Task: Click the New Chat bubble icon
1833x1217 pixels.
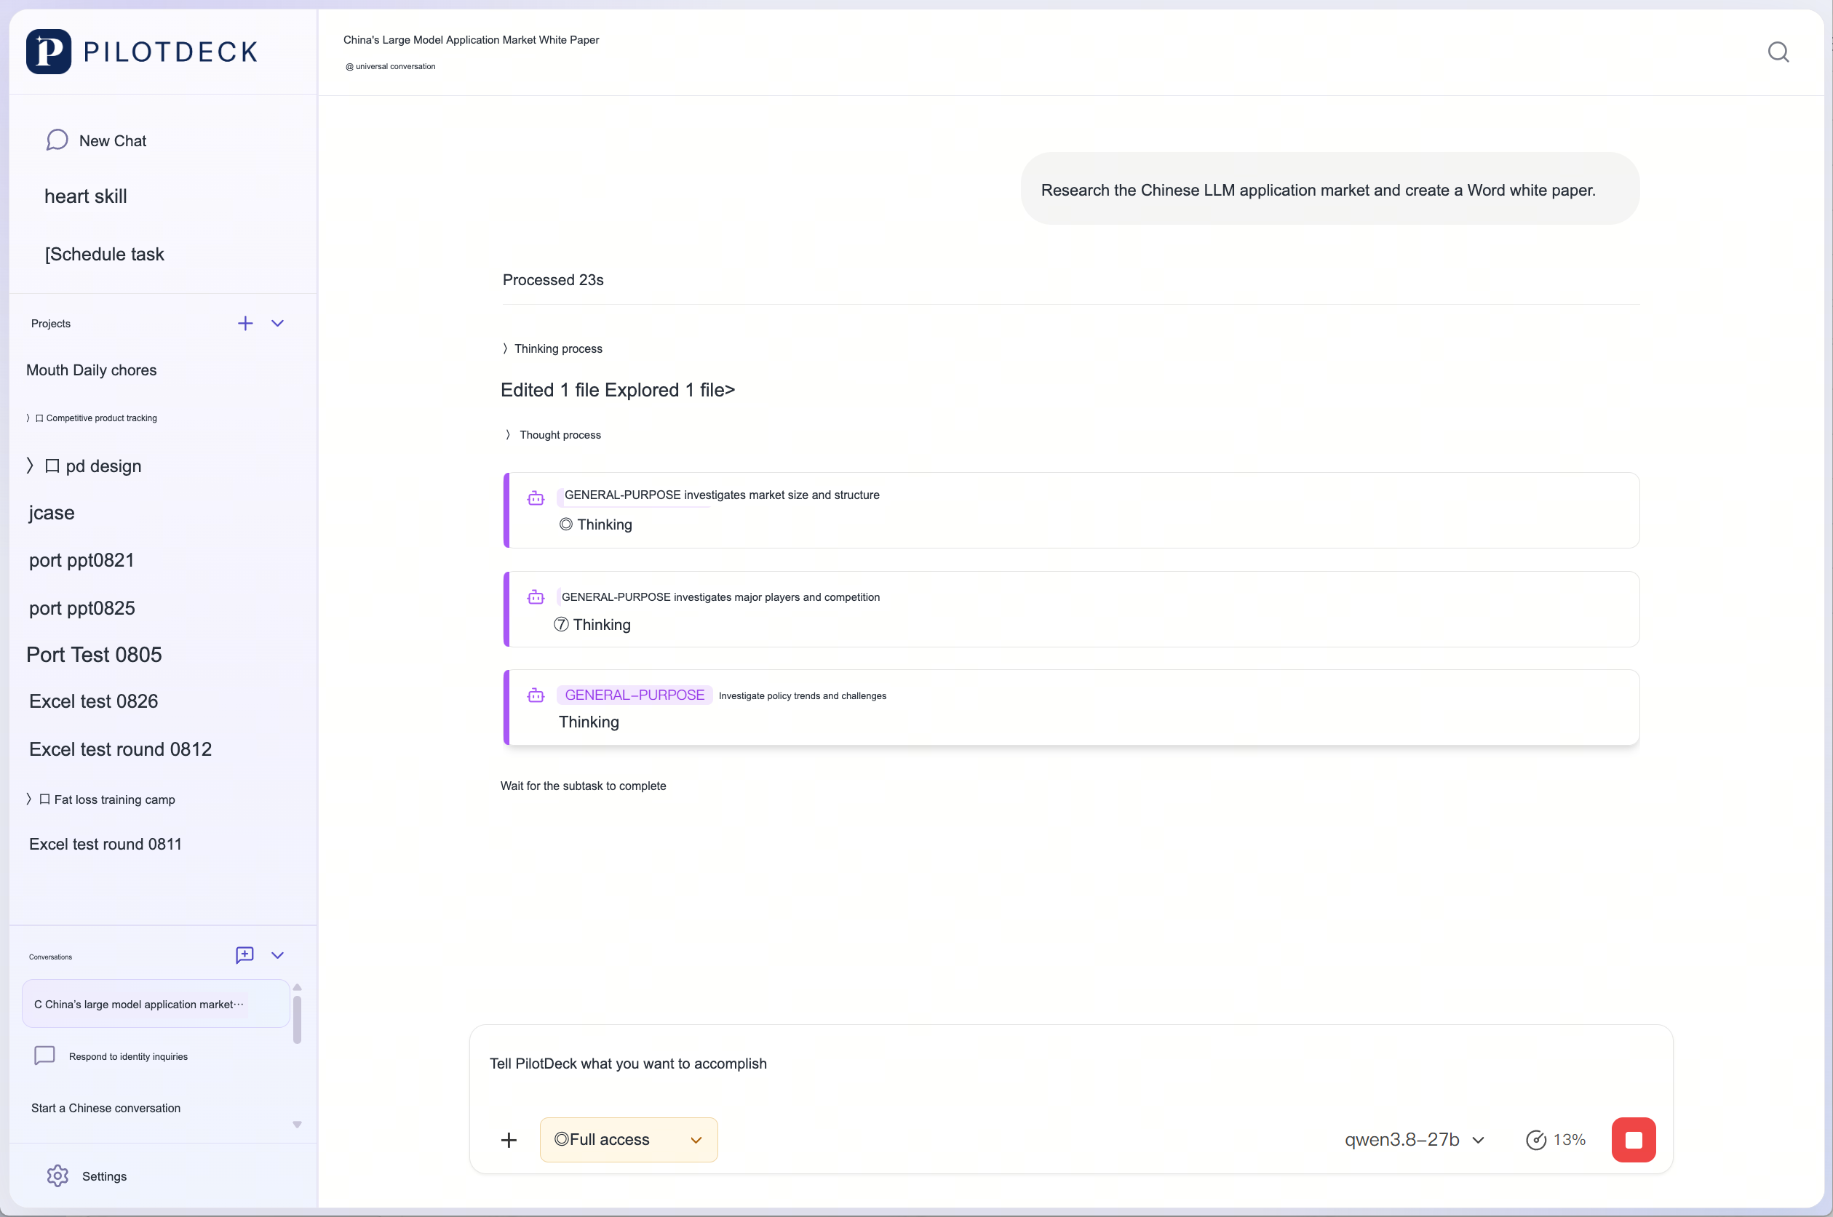Action: pyautogui.click(x=57, y=140)
